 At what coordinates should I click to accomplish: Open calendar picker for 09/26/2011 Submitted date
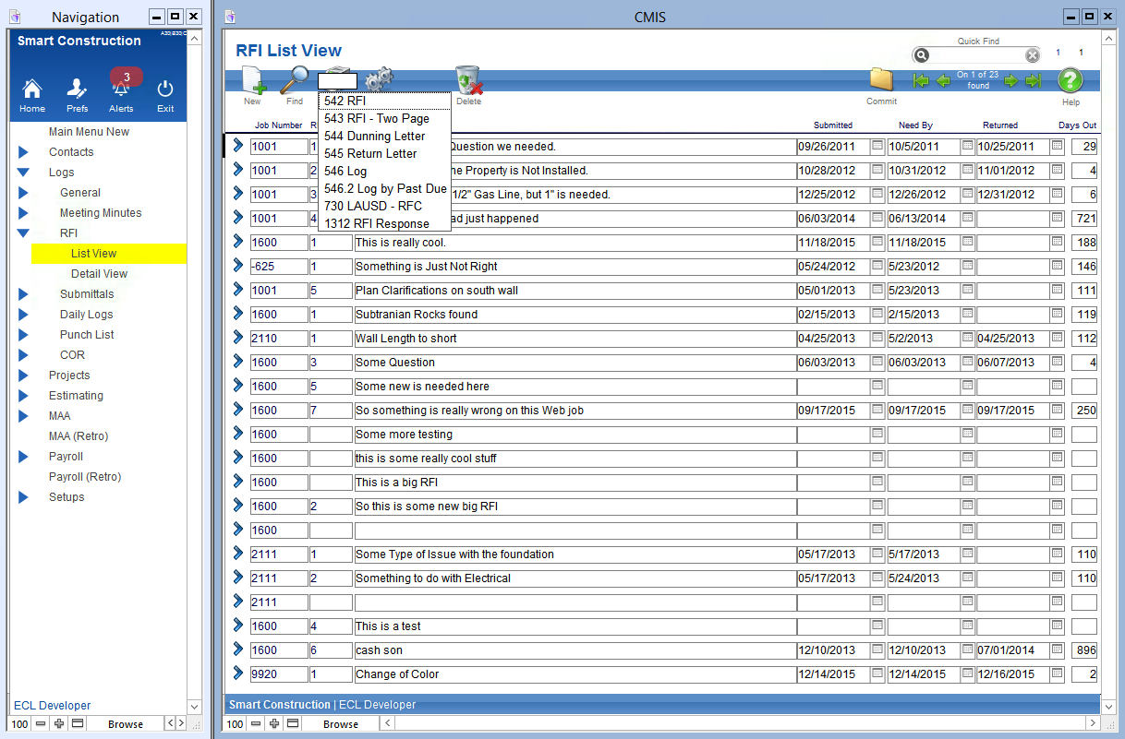point(877,146)
